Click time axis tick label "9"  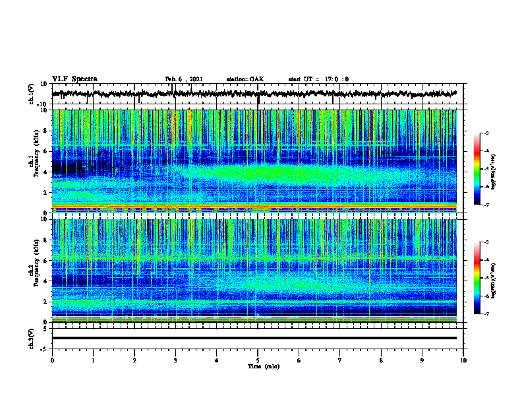click(x=422, y=360)
